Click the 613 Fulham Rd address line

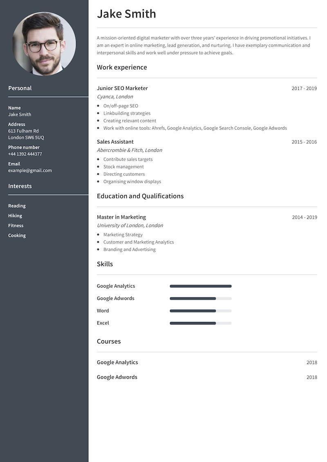[x=23, y=131]
